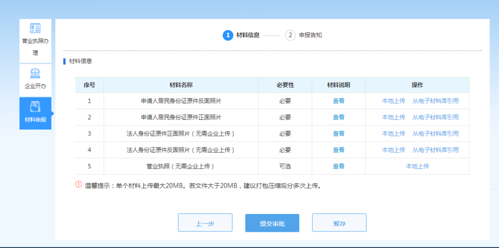Click 从电子材料库引用 for row 2
Image resolution: width=499 pixels, height=248 pixels.
pos(435,117)
